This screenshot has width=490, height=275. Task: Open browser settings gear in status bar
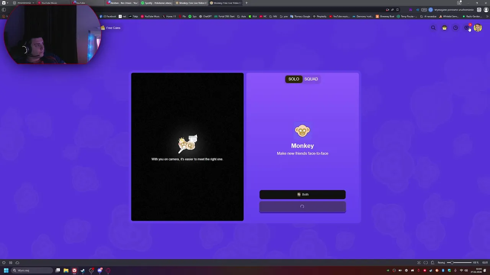click(4, 263)
